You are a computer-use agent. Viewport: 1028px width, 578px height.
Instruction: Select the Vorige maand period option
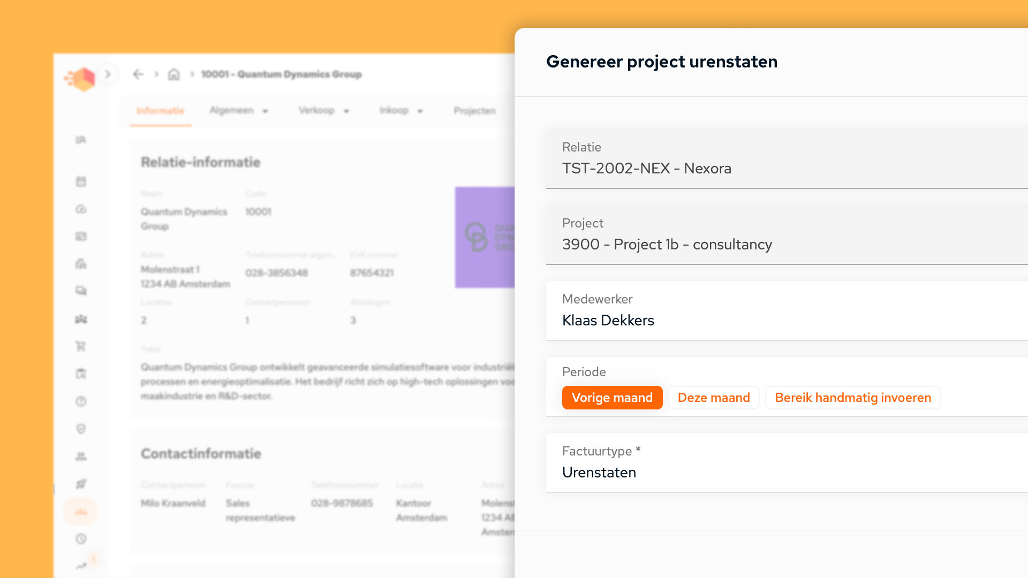[x=612, y=398]
